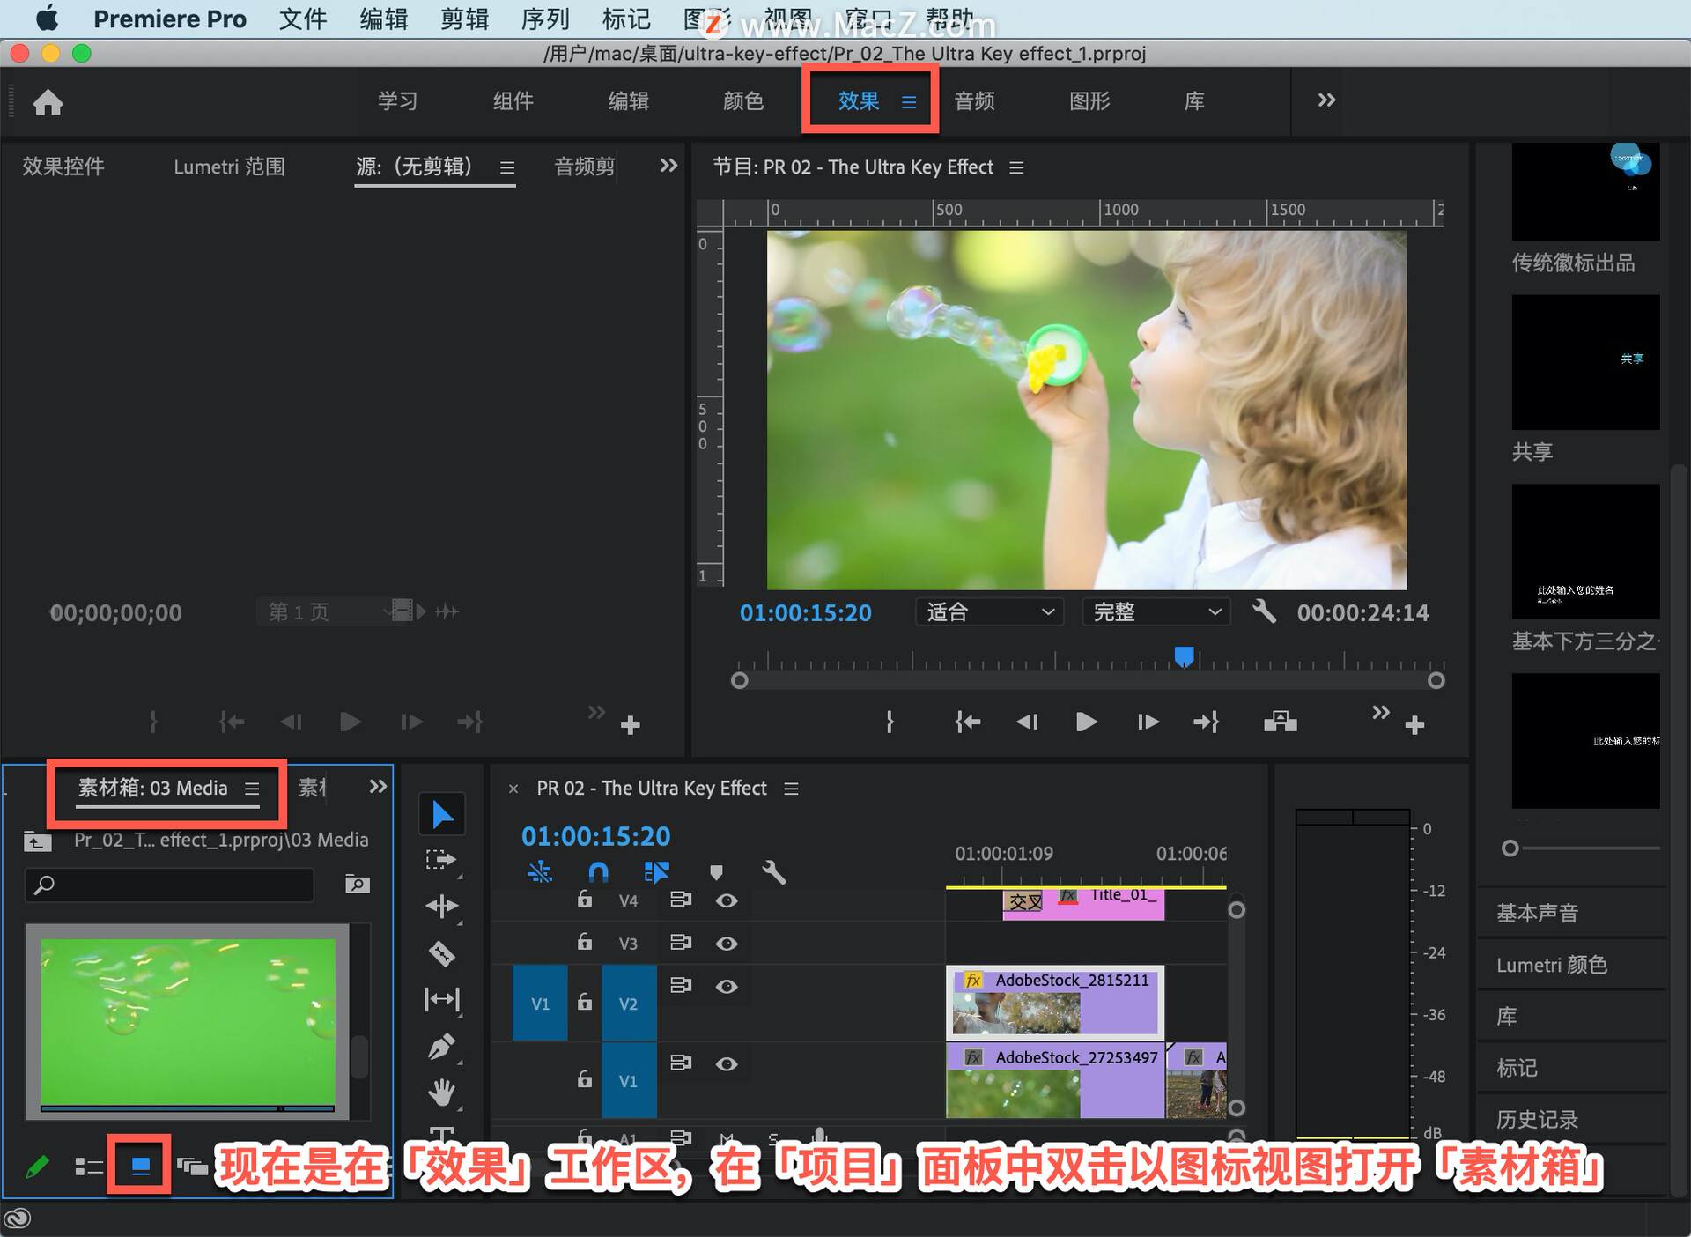1691x1237 pixels.
Task: Go to Home screen icon
Action: (x=48, y=103)
